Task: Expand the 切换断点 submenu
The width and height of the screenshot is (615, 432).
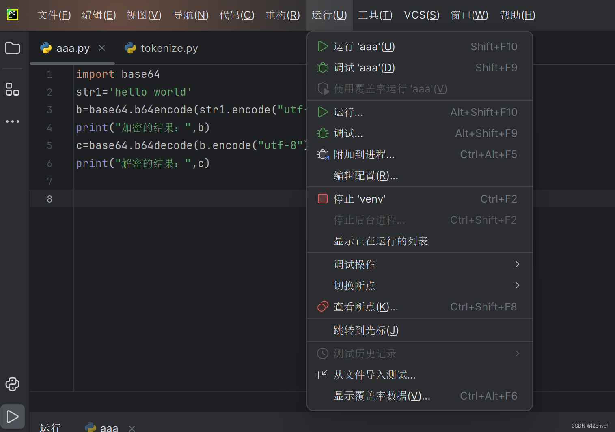Action: [517, 285]
